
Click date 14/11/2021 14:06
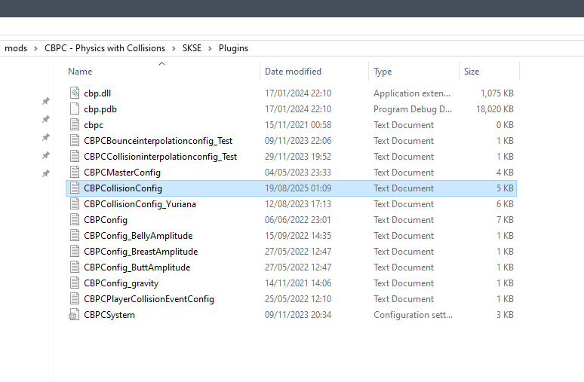pyautogui.click(x=298, y=283)
